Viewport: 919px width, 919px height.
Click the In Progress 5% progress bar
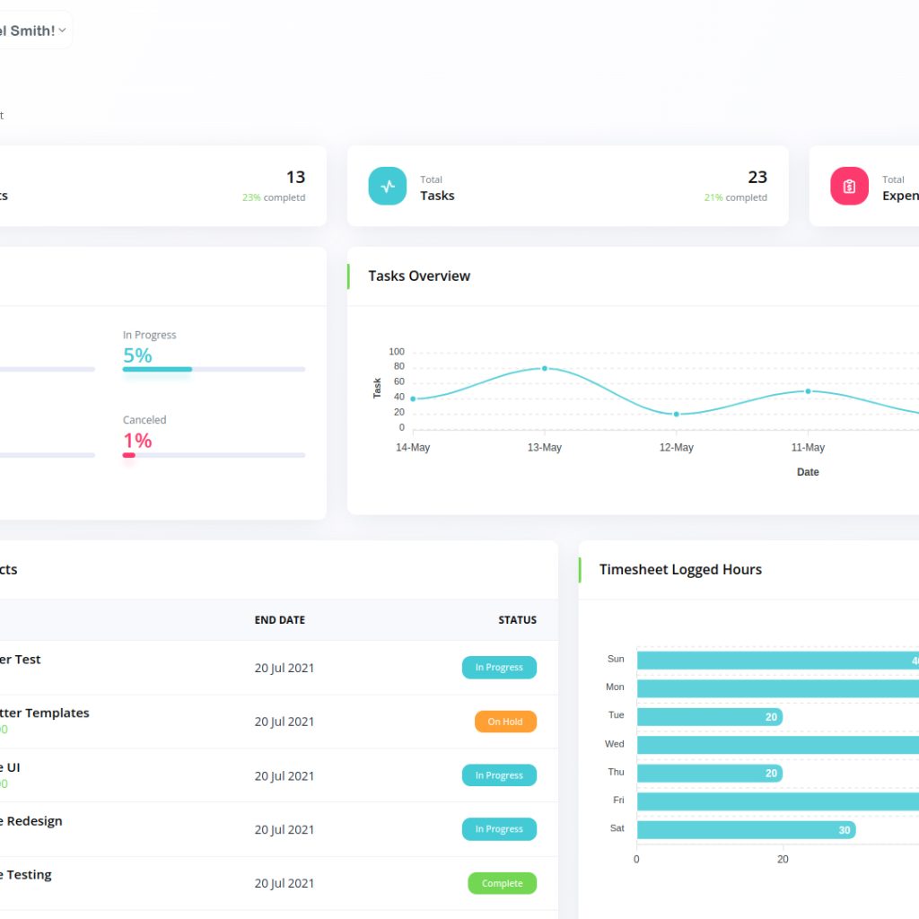click(214, 369)
